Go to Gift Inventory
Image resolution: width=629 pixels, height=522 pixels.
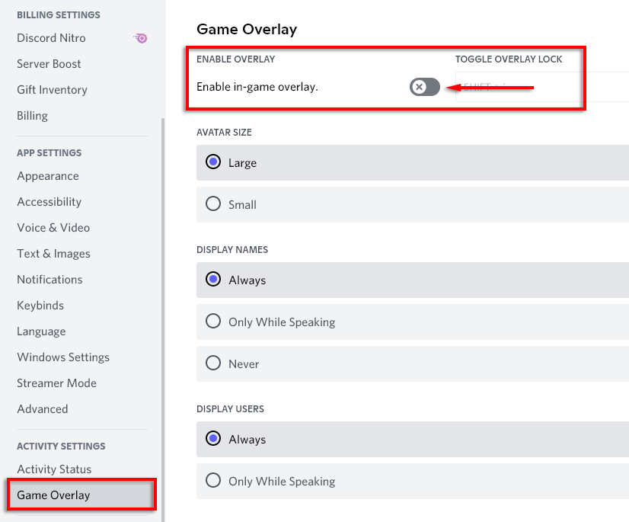[x=52, y=90]
